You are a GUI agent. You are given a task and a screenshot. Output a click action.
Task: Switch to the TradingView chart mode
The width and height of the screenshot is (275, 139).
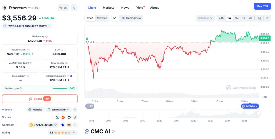coord(132,18)
